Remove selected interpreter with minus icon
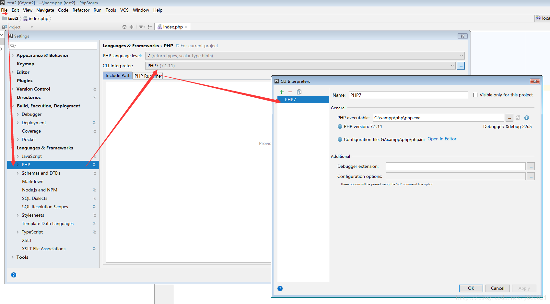 pyautogui.click(x=290, y=92)
